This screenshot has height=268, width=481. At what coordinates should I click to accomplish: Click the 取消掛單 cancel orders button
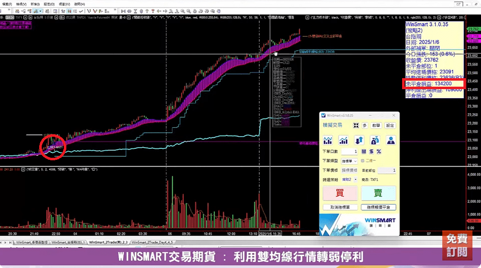pyautogui.click(x=340, y=207)
